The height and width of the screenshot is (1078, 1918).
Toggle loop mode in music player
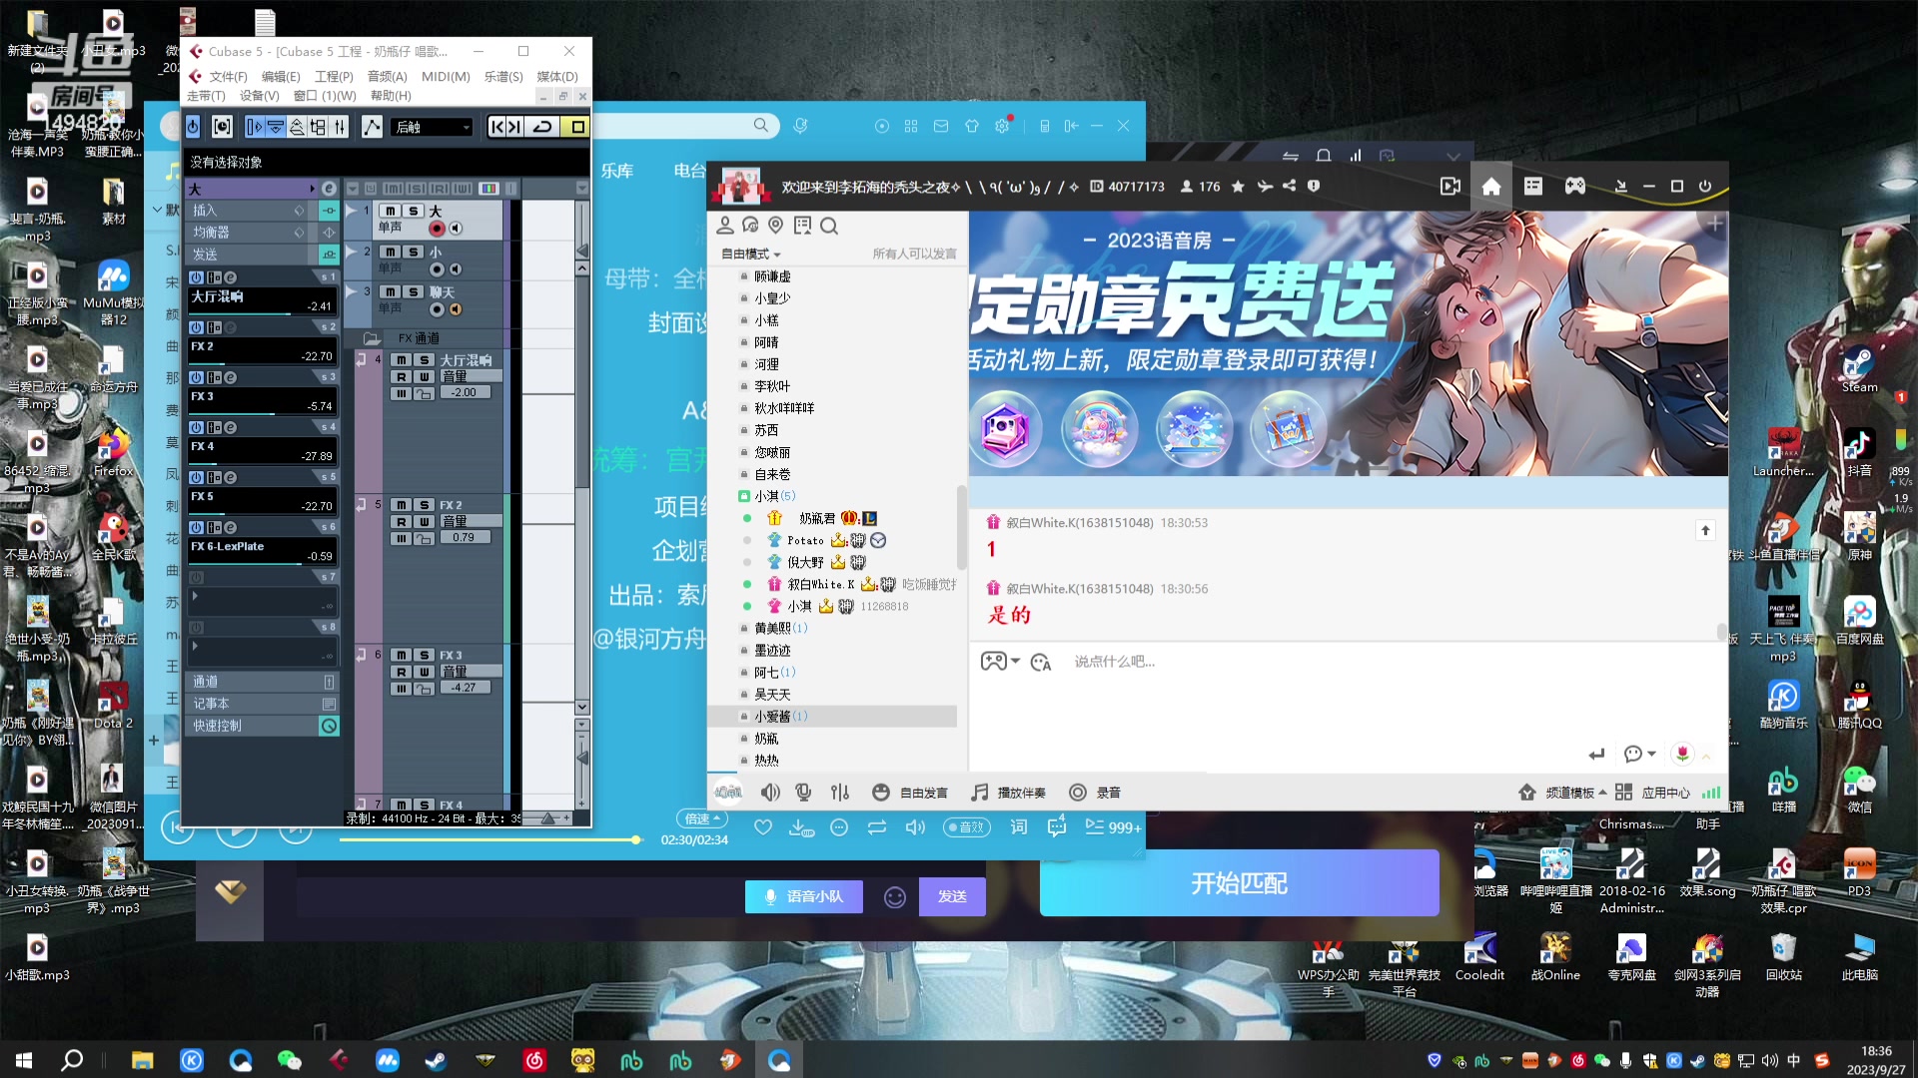click(x=877, y=826)
